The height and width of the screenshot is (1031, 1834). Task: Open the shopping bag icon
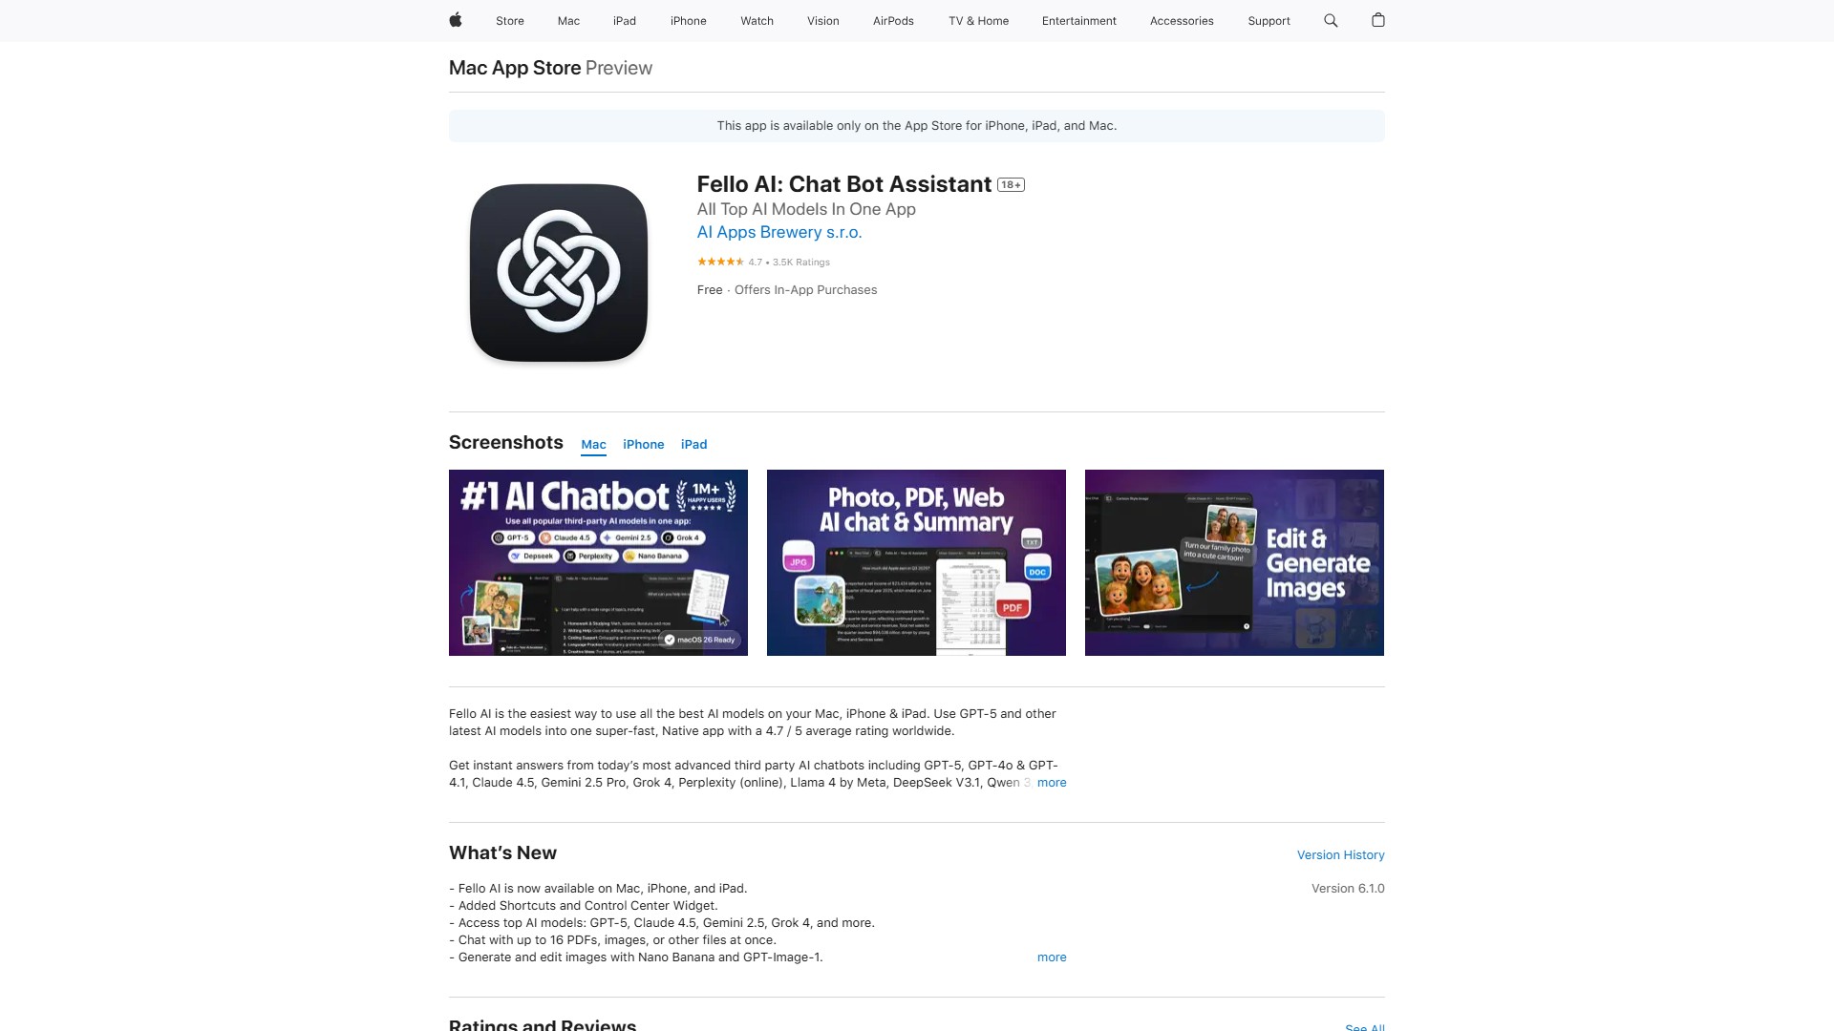point(1377,20)
